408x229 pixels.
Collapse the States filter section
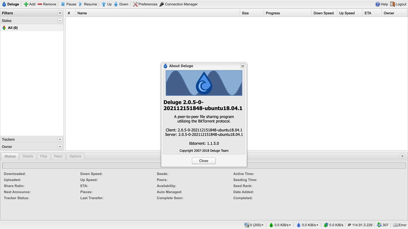tap(60, 20)
